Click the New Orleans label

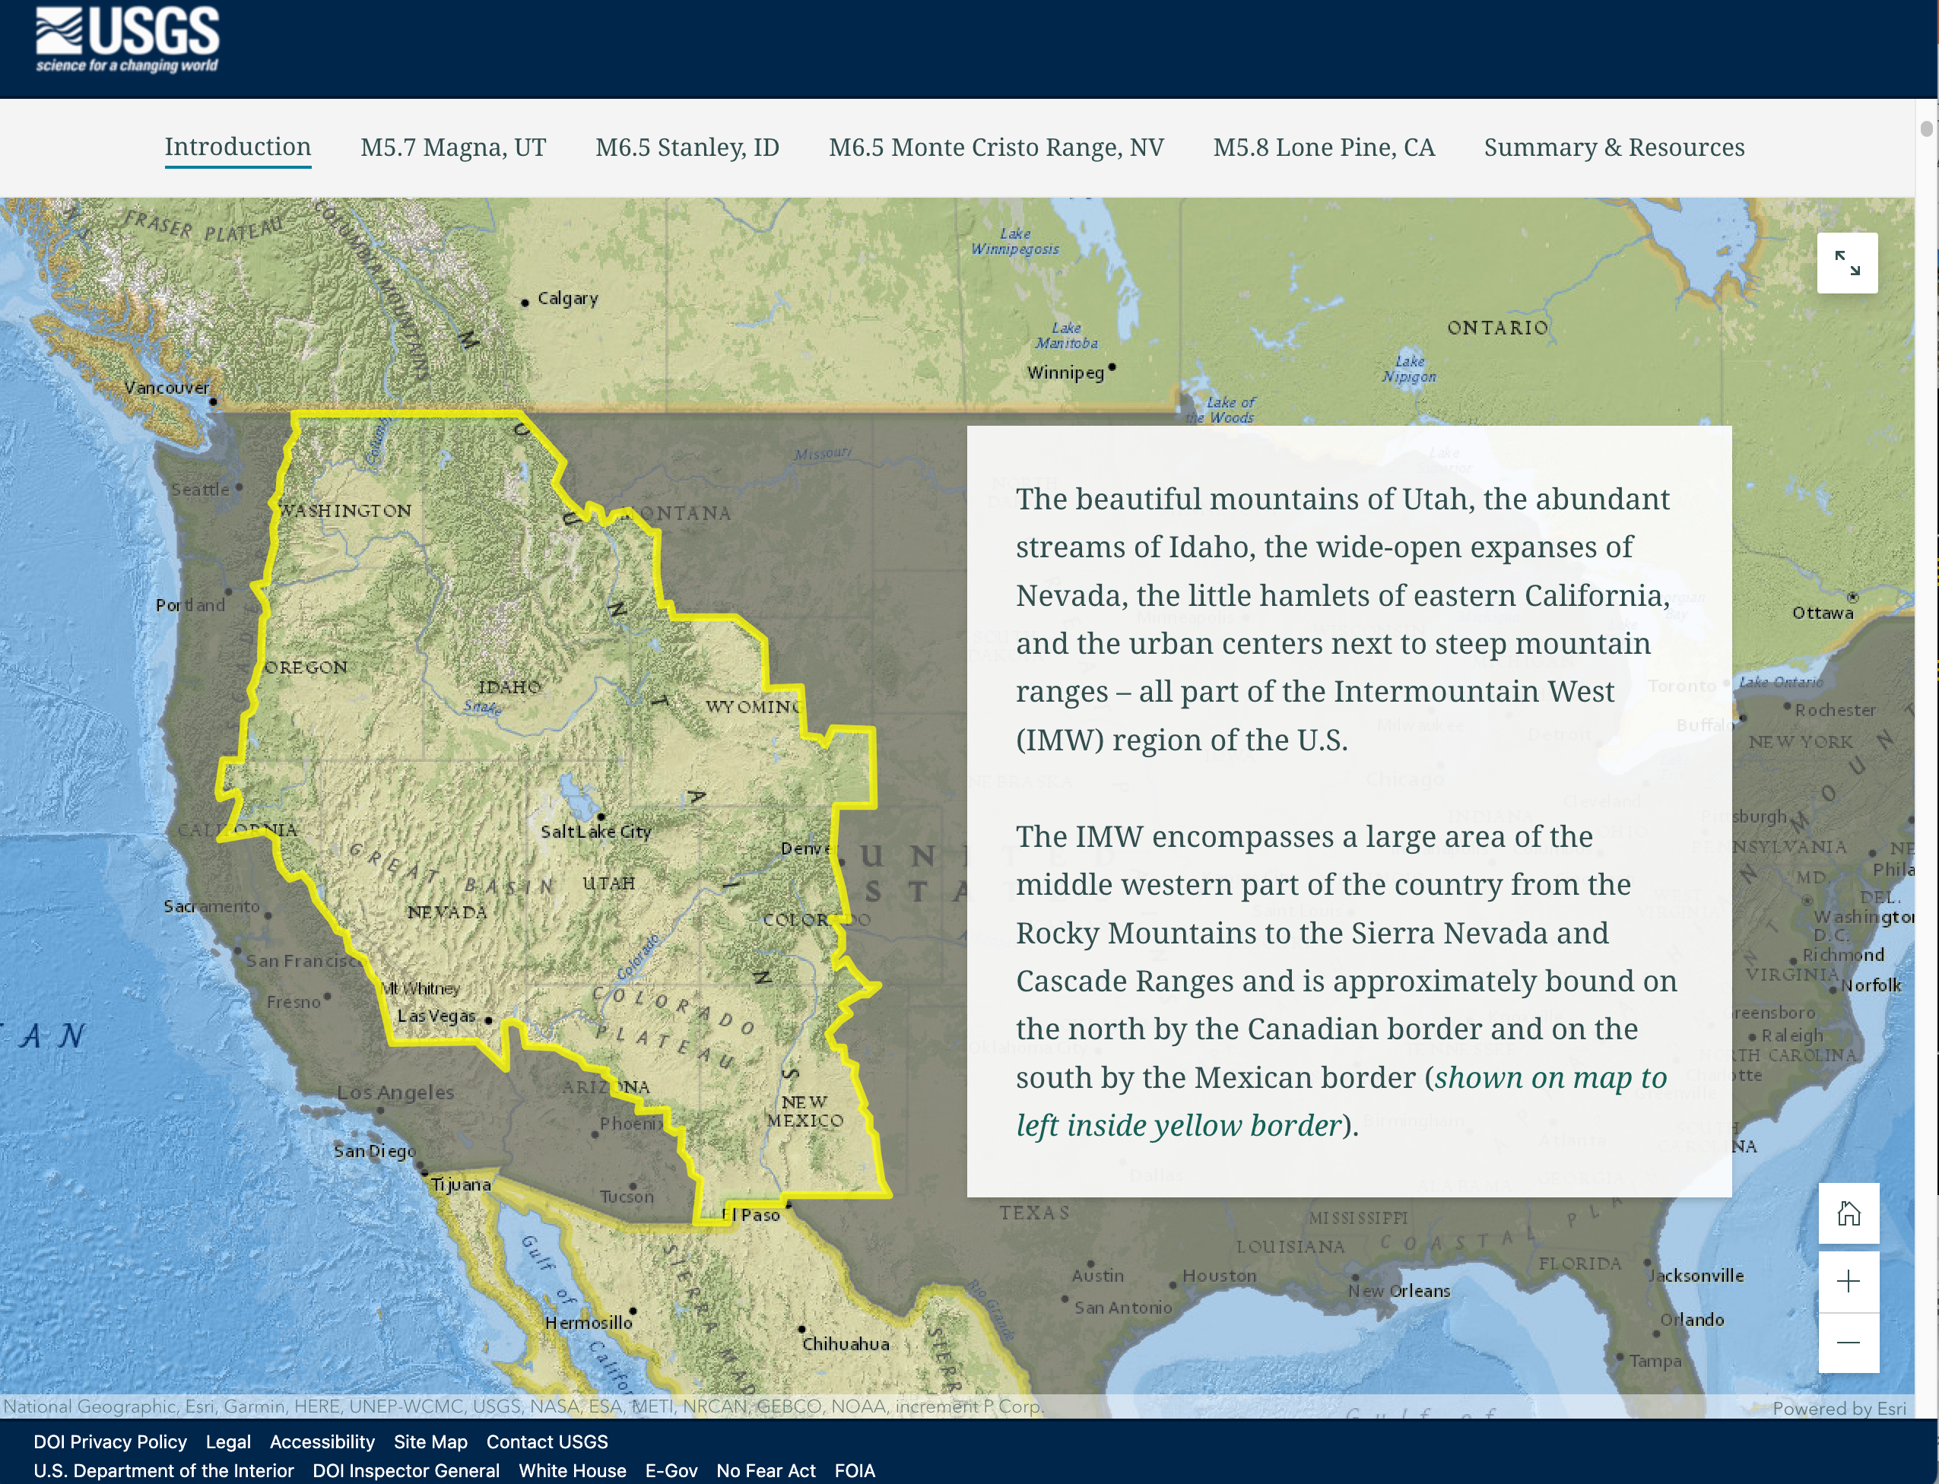[1399, 1291]
